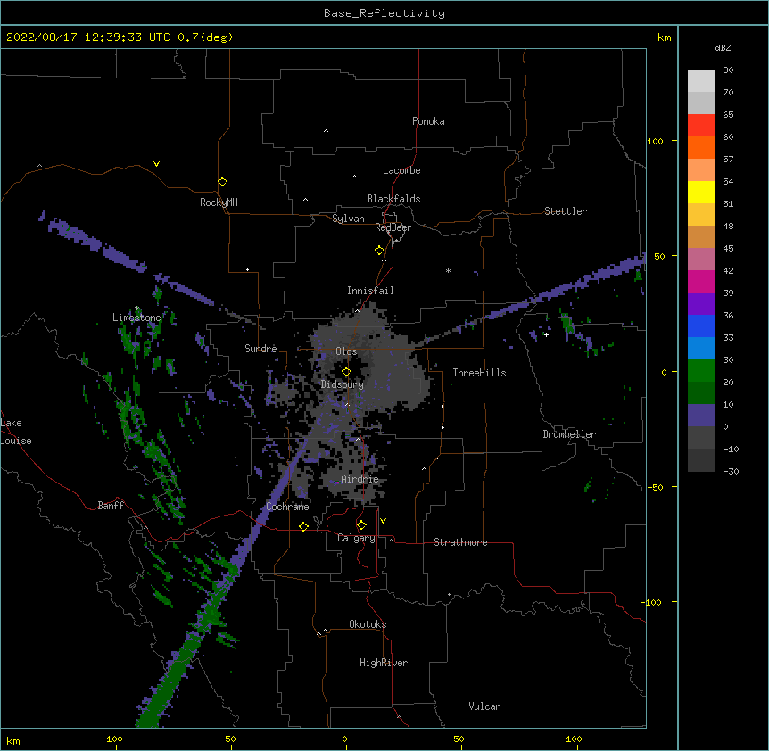Click the HighRiver label
Viewport: 769px width, 751px height.
(x=383, y=663)
